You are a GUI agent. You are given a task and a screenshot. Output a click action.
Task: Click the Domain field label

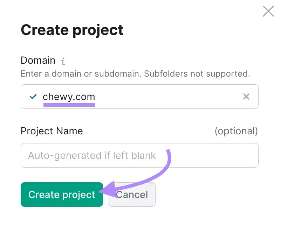pos(38,61)
